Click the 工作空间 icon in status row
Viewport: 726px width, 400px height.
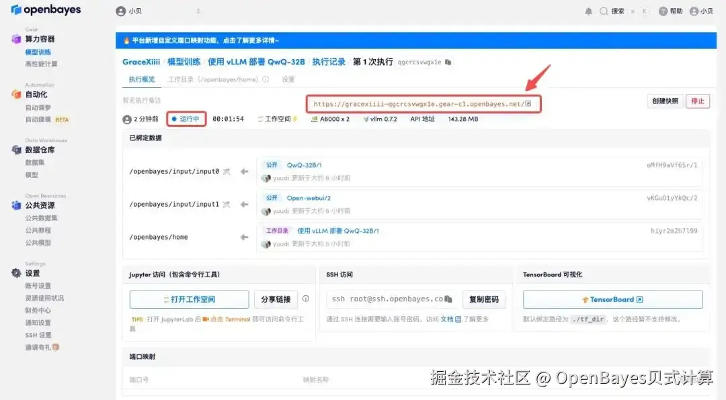[x=259, y=119]
